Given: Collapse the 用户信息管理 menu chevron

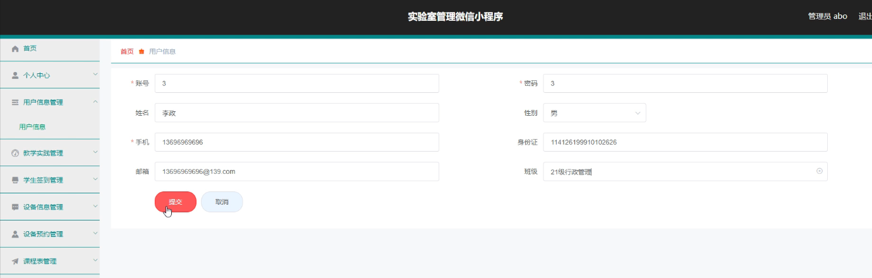Looking at the screenshot, I should [x=95, y=102].
